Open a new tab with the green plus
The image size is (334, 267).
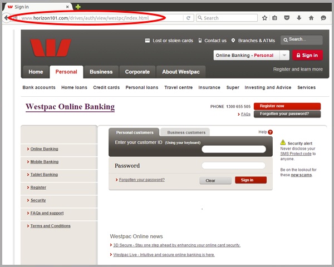point(78,7)
